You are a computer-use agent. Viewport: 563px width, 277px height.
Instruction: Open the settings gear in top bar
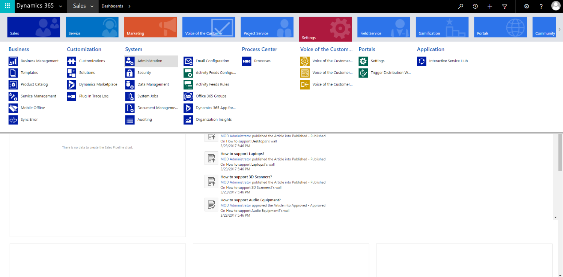pyautogui.click(x=527, y=6)
